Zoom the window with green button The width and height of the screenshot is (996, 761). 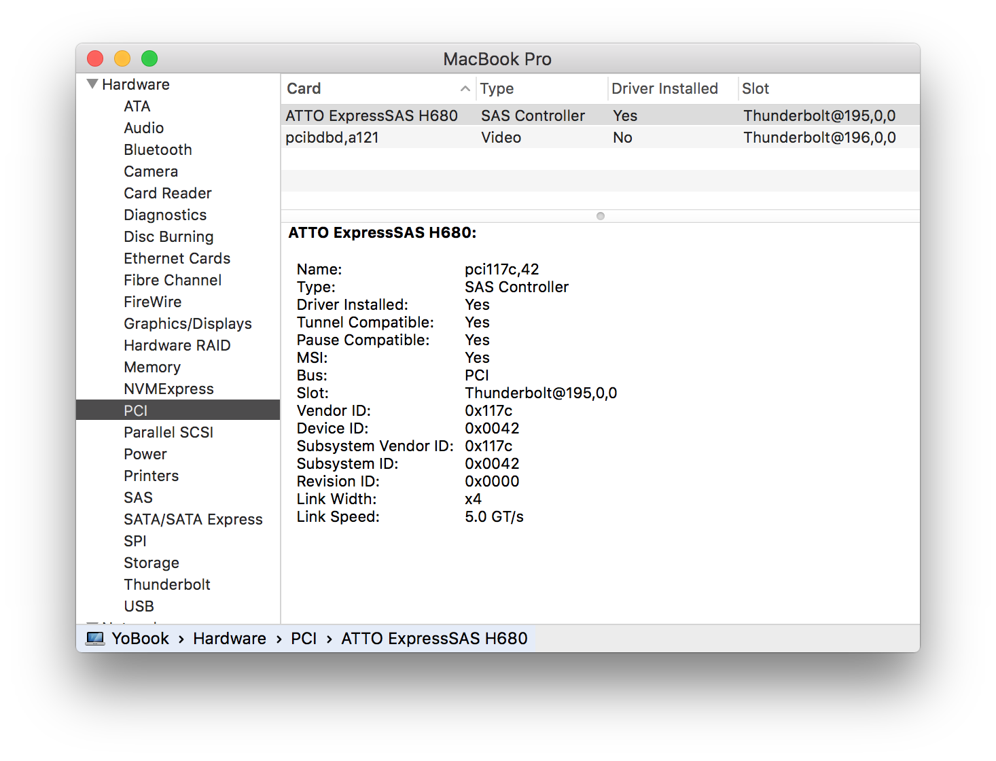click(149, 58)
